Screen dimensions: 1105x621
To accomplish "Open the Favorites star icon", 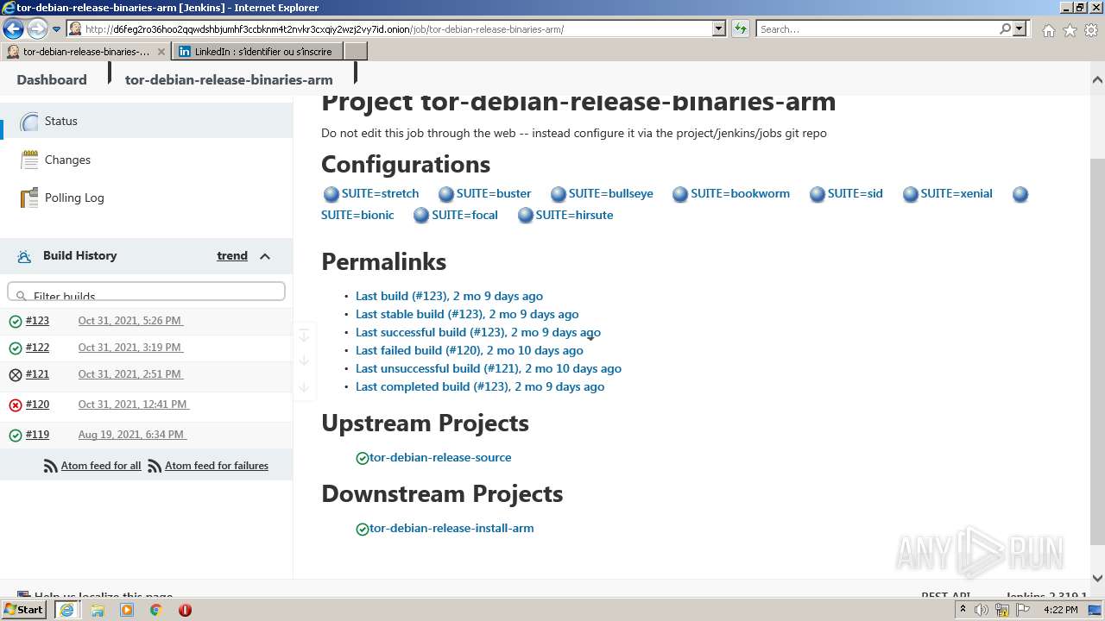I will pyautogui.click(x=1070, y=30).
